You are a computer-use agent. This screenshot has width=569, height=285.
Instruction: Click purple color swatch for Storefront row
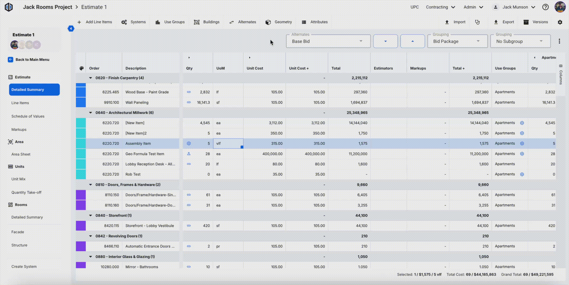pos(81,226)
